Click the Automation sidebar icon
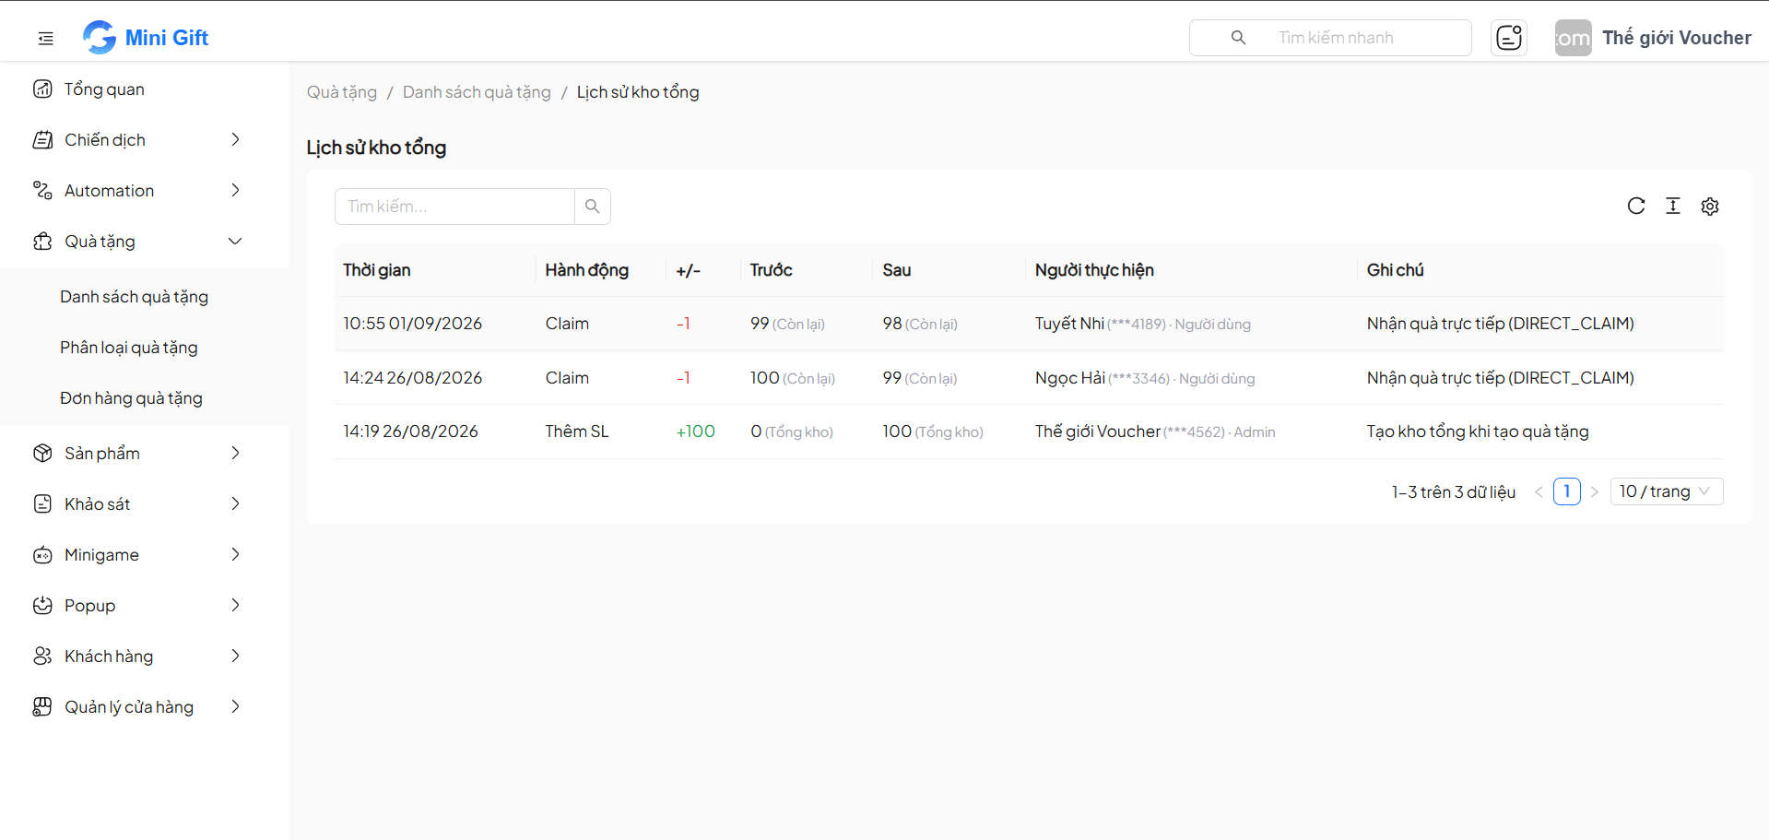Viewport: 1769px width, 840px height. 42,190
